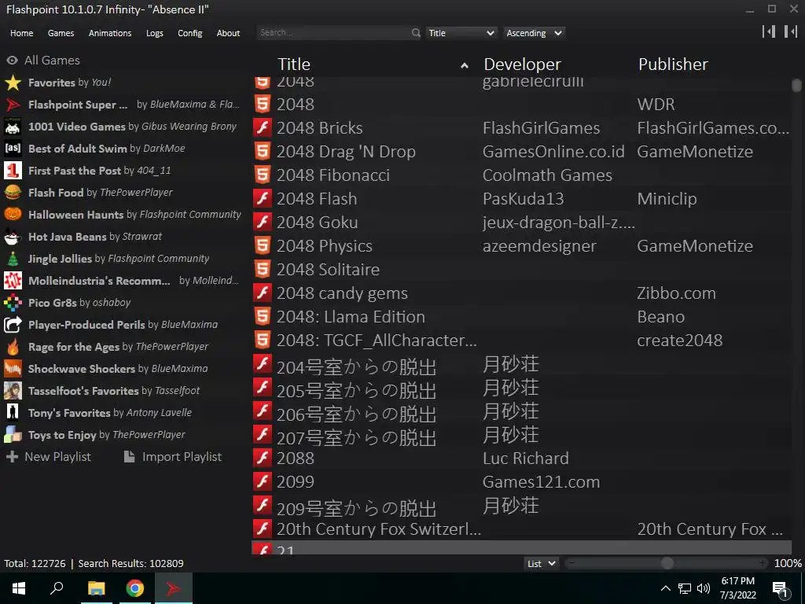Image resolution: width=805 pixels, height=604 pixels.
Task: Click the Flash icon beside 2088
Action: tap(263, 458)
